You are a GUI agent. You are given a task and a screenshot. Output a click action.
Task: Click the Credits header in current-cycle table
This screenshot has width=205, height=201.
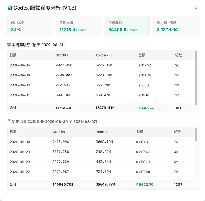point(62,55)
